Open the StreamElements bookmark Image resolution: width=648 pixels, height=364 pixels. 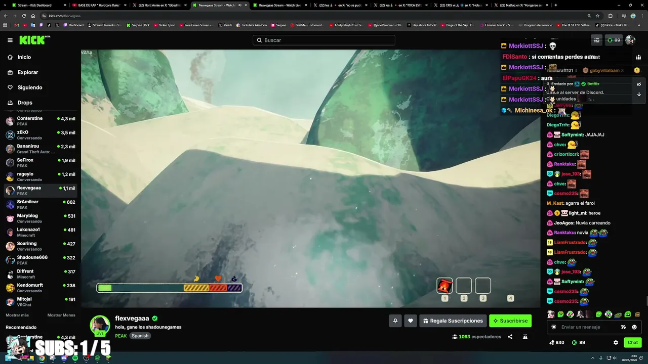[105, 25]
